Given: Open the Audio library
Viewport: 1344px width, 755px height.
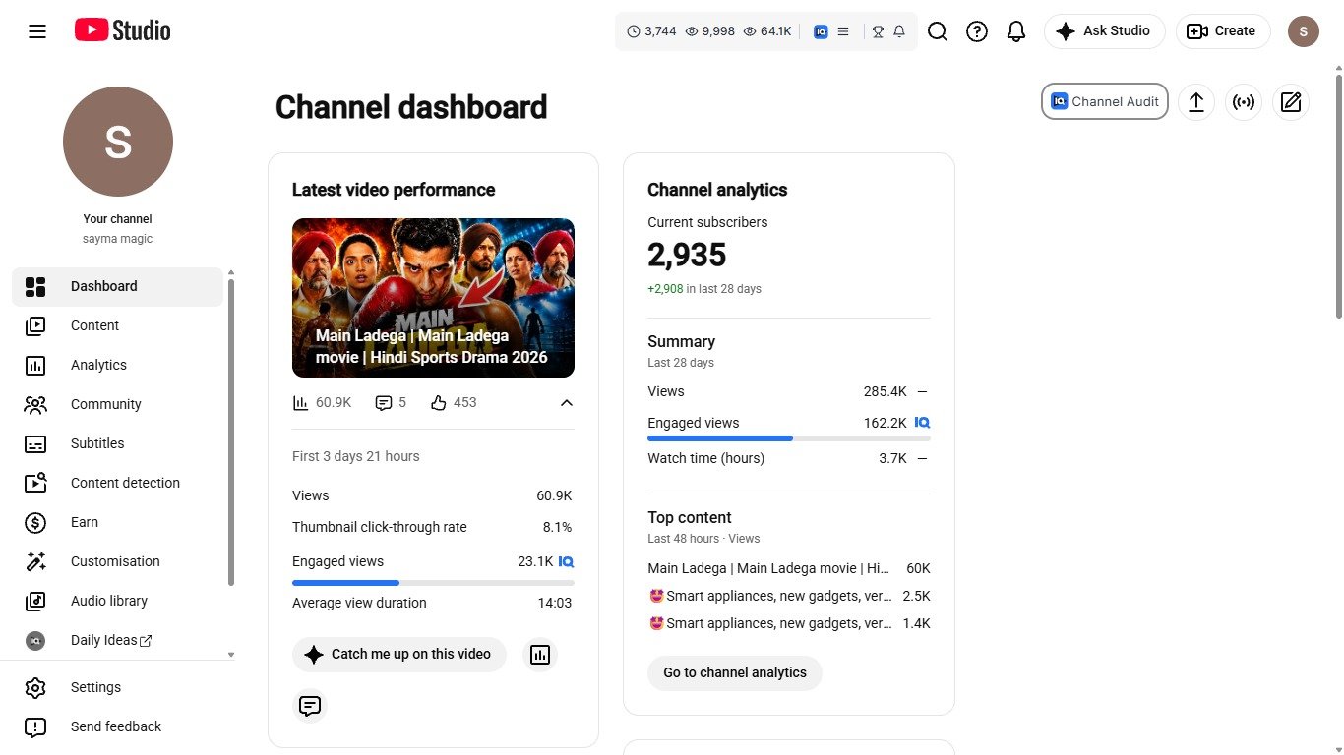Looking at the screenshot, I should click(x=118, y=601).
